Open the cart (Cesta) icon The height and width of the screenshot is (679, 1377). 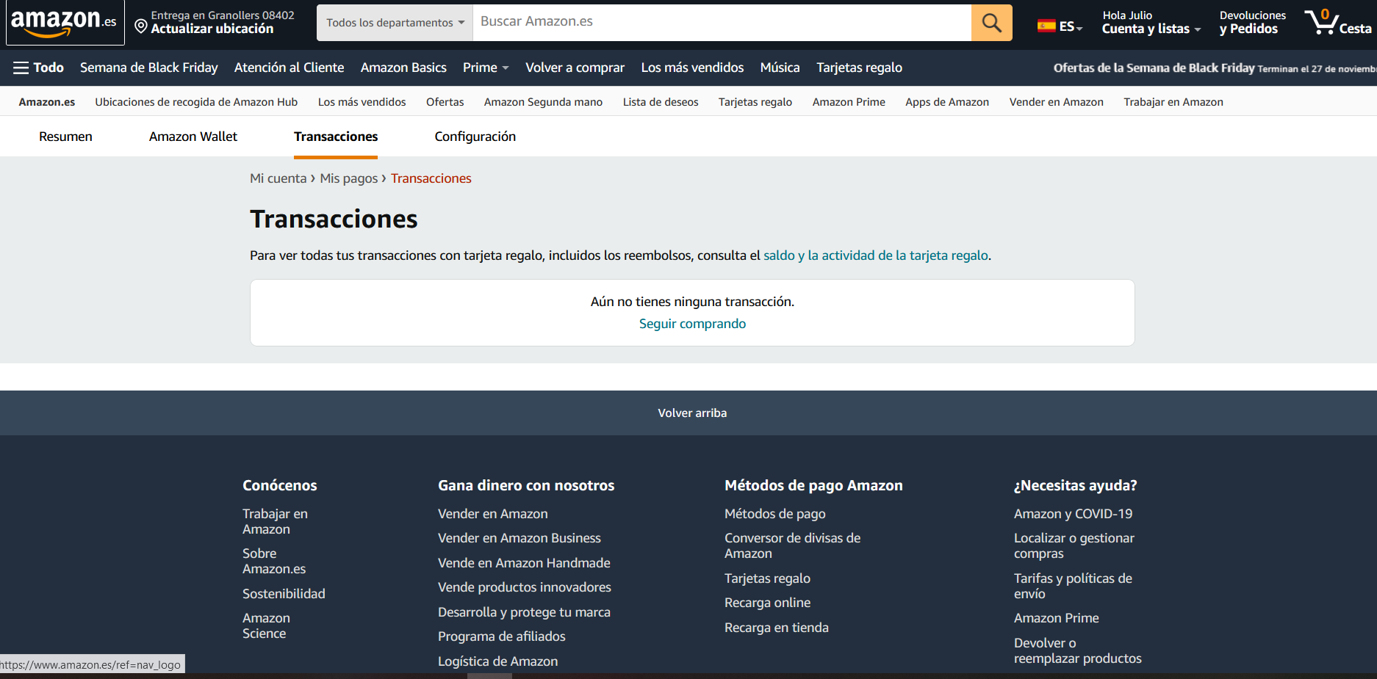(x=1337, y=23)
